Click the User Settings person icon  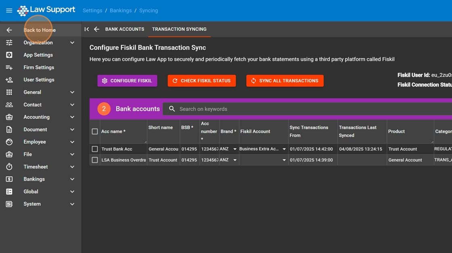pyautogui.click(x=9, y=80)
